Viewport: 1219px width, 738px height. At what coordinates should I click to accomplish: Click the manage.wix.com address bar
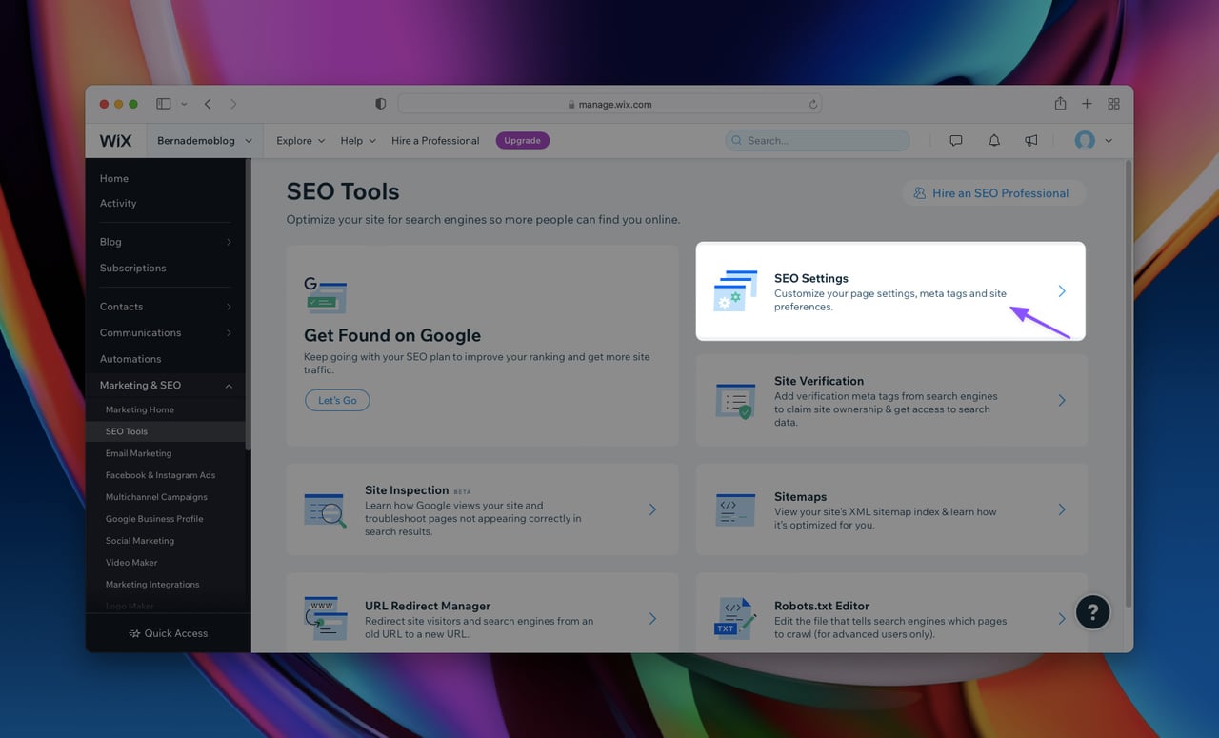pyautogui.click(x=609, y=104)
